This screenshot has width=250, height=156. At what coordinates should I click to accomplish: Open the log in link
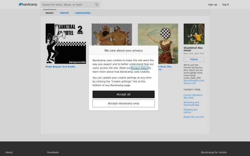tap(225, 5)
